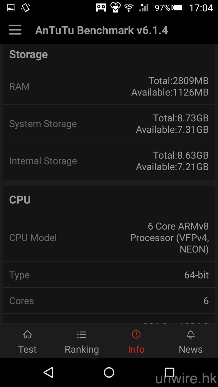Open the hamburger navigation menu

pos(15,30)
